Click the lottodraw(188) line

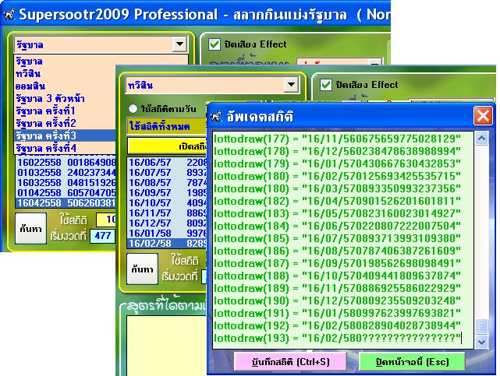337,276
